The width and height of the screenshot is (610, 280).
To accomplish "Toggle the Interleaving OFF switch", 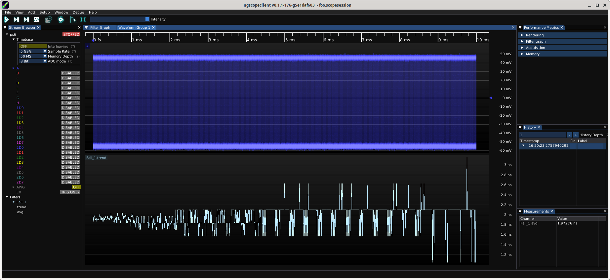I will (33, 46).
